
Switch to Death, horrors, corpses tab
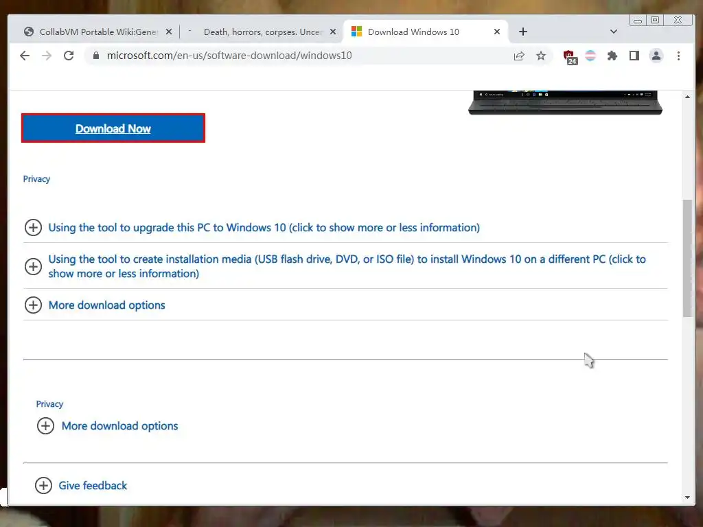pyautogui.click(x=262, y=32)
